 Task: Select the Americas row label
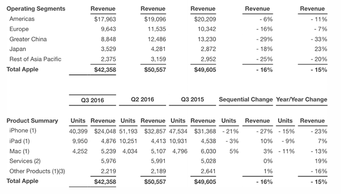(22, 19)
